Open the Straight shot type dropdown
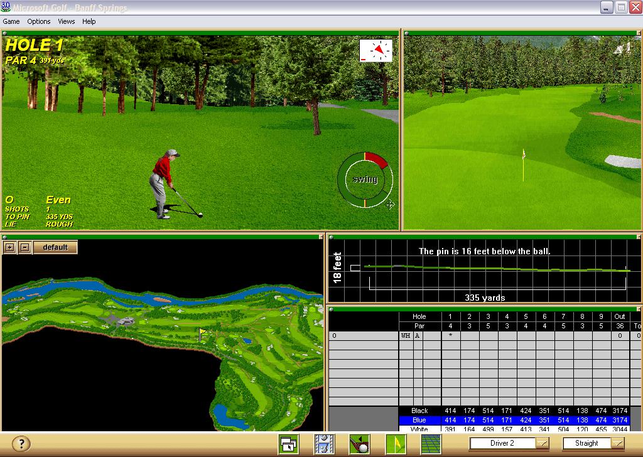 pos(618,443)
